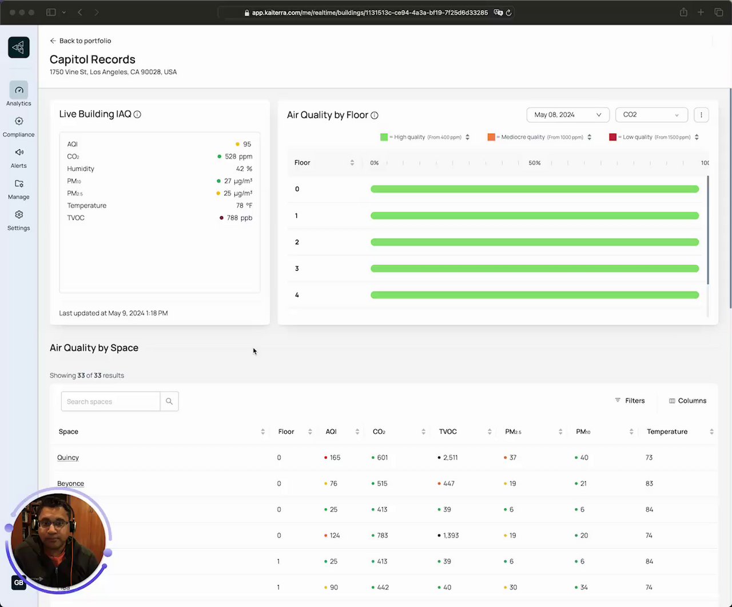Screen dimensions: 732x607
Task: Open the Compliance section in the sidebar
Action: [x=19, y=127]
